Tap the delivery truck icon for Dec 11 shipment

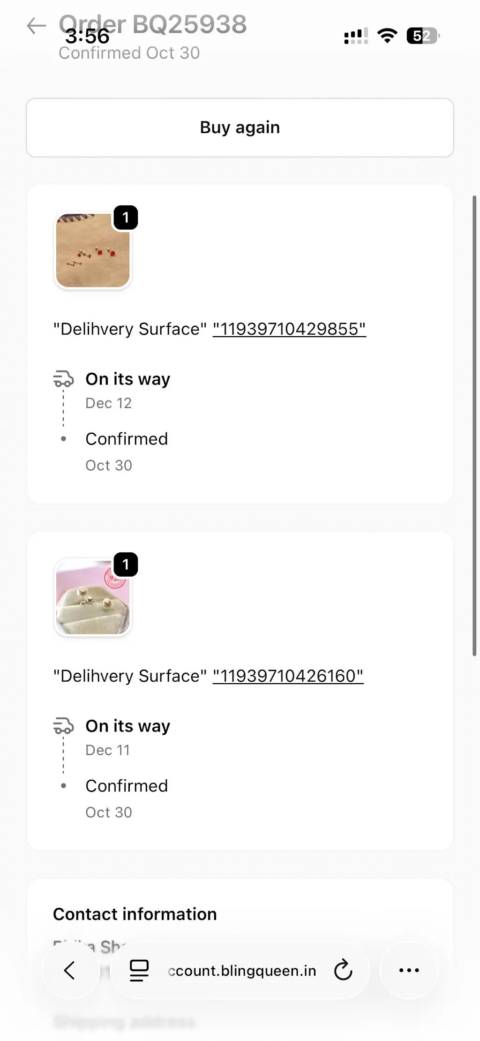pos(63,726)
